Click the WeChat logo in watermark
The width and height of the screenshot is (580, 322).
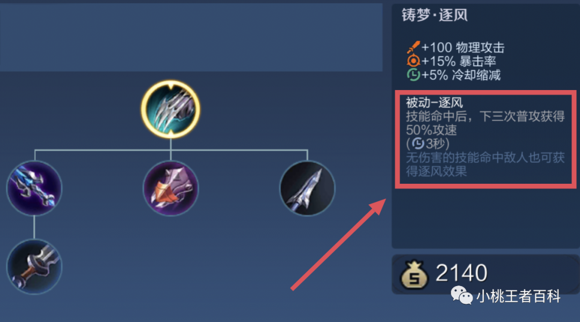[x=461, y=295]
